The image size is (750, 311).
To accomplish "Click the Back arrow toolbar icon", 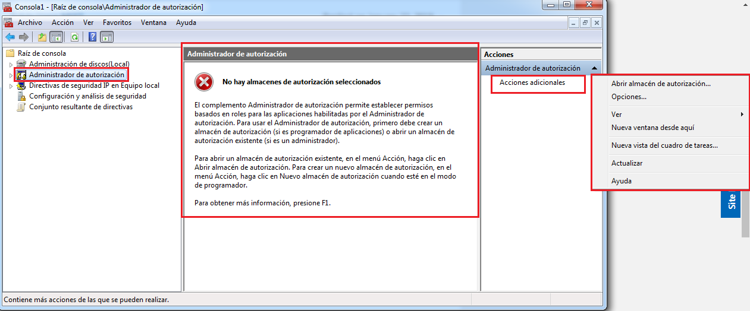I will [10, 37].
